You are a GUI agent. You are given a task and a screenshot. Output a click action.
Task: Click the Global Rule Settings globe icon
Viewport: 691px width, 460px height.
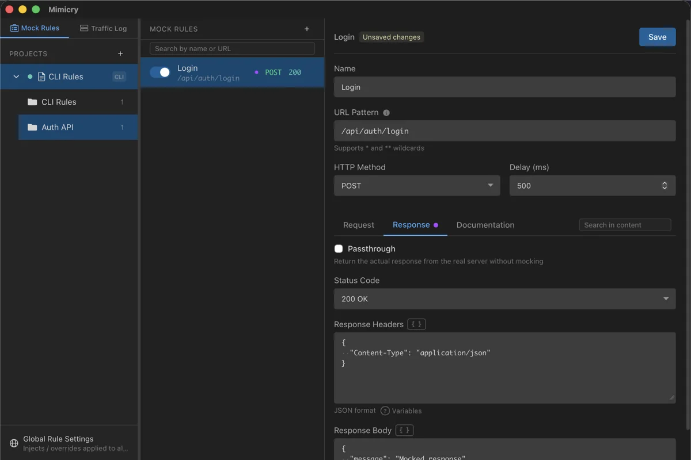14,443
